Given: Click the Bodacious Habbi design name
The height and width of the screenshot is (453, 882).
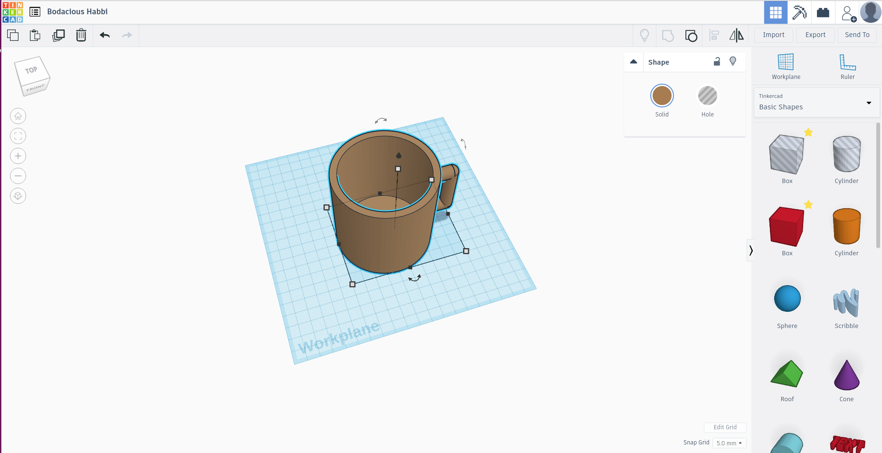Looking at the screenshot, I should coord(77,12).
